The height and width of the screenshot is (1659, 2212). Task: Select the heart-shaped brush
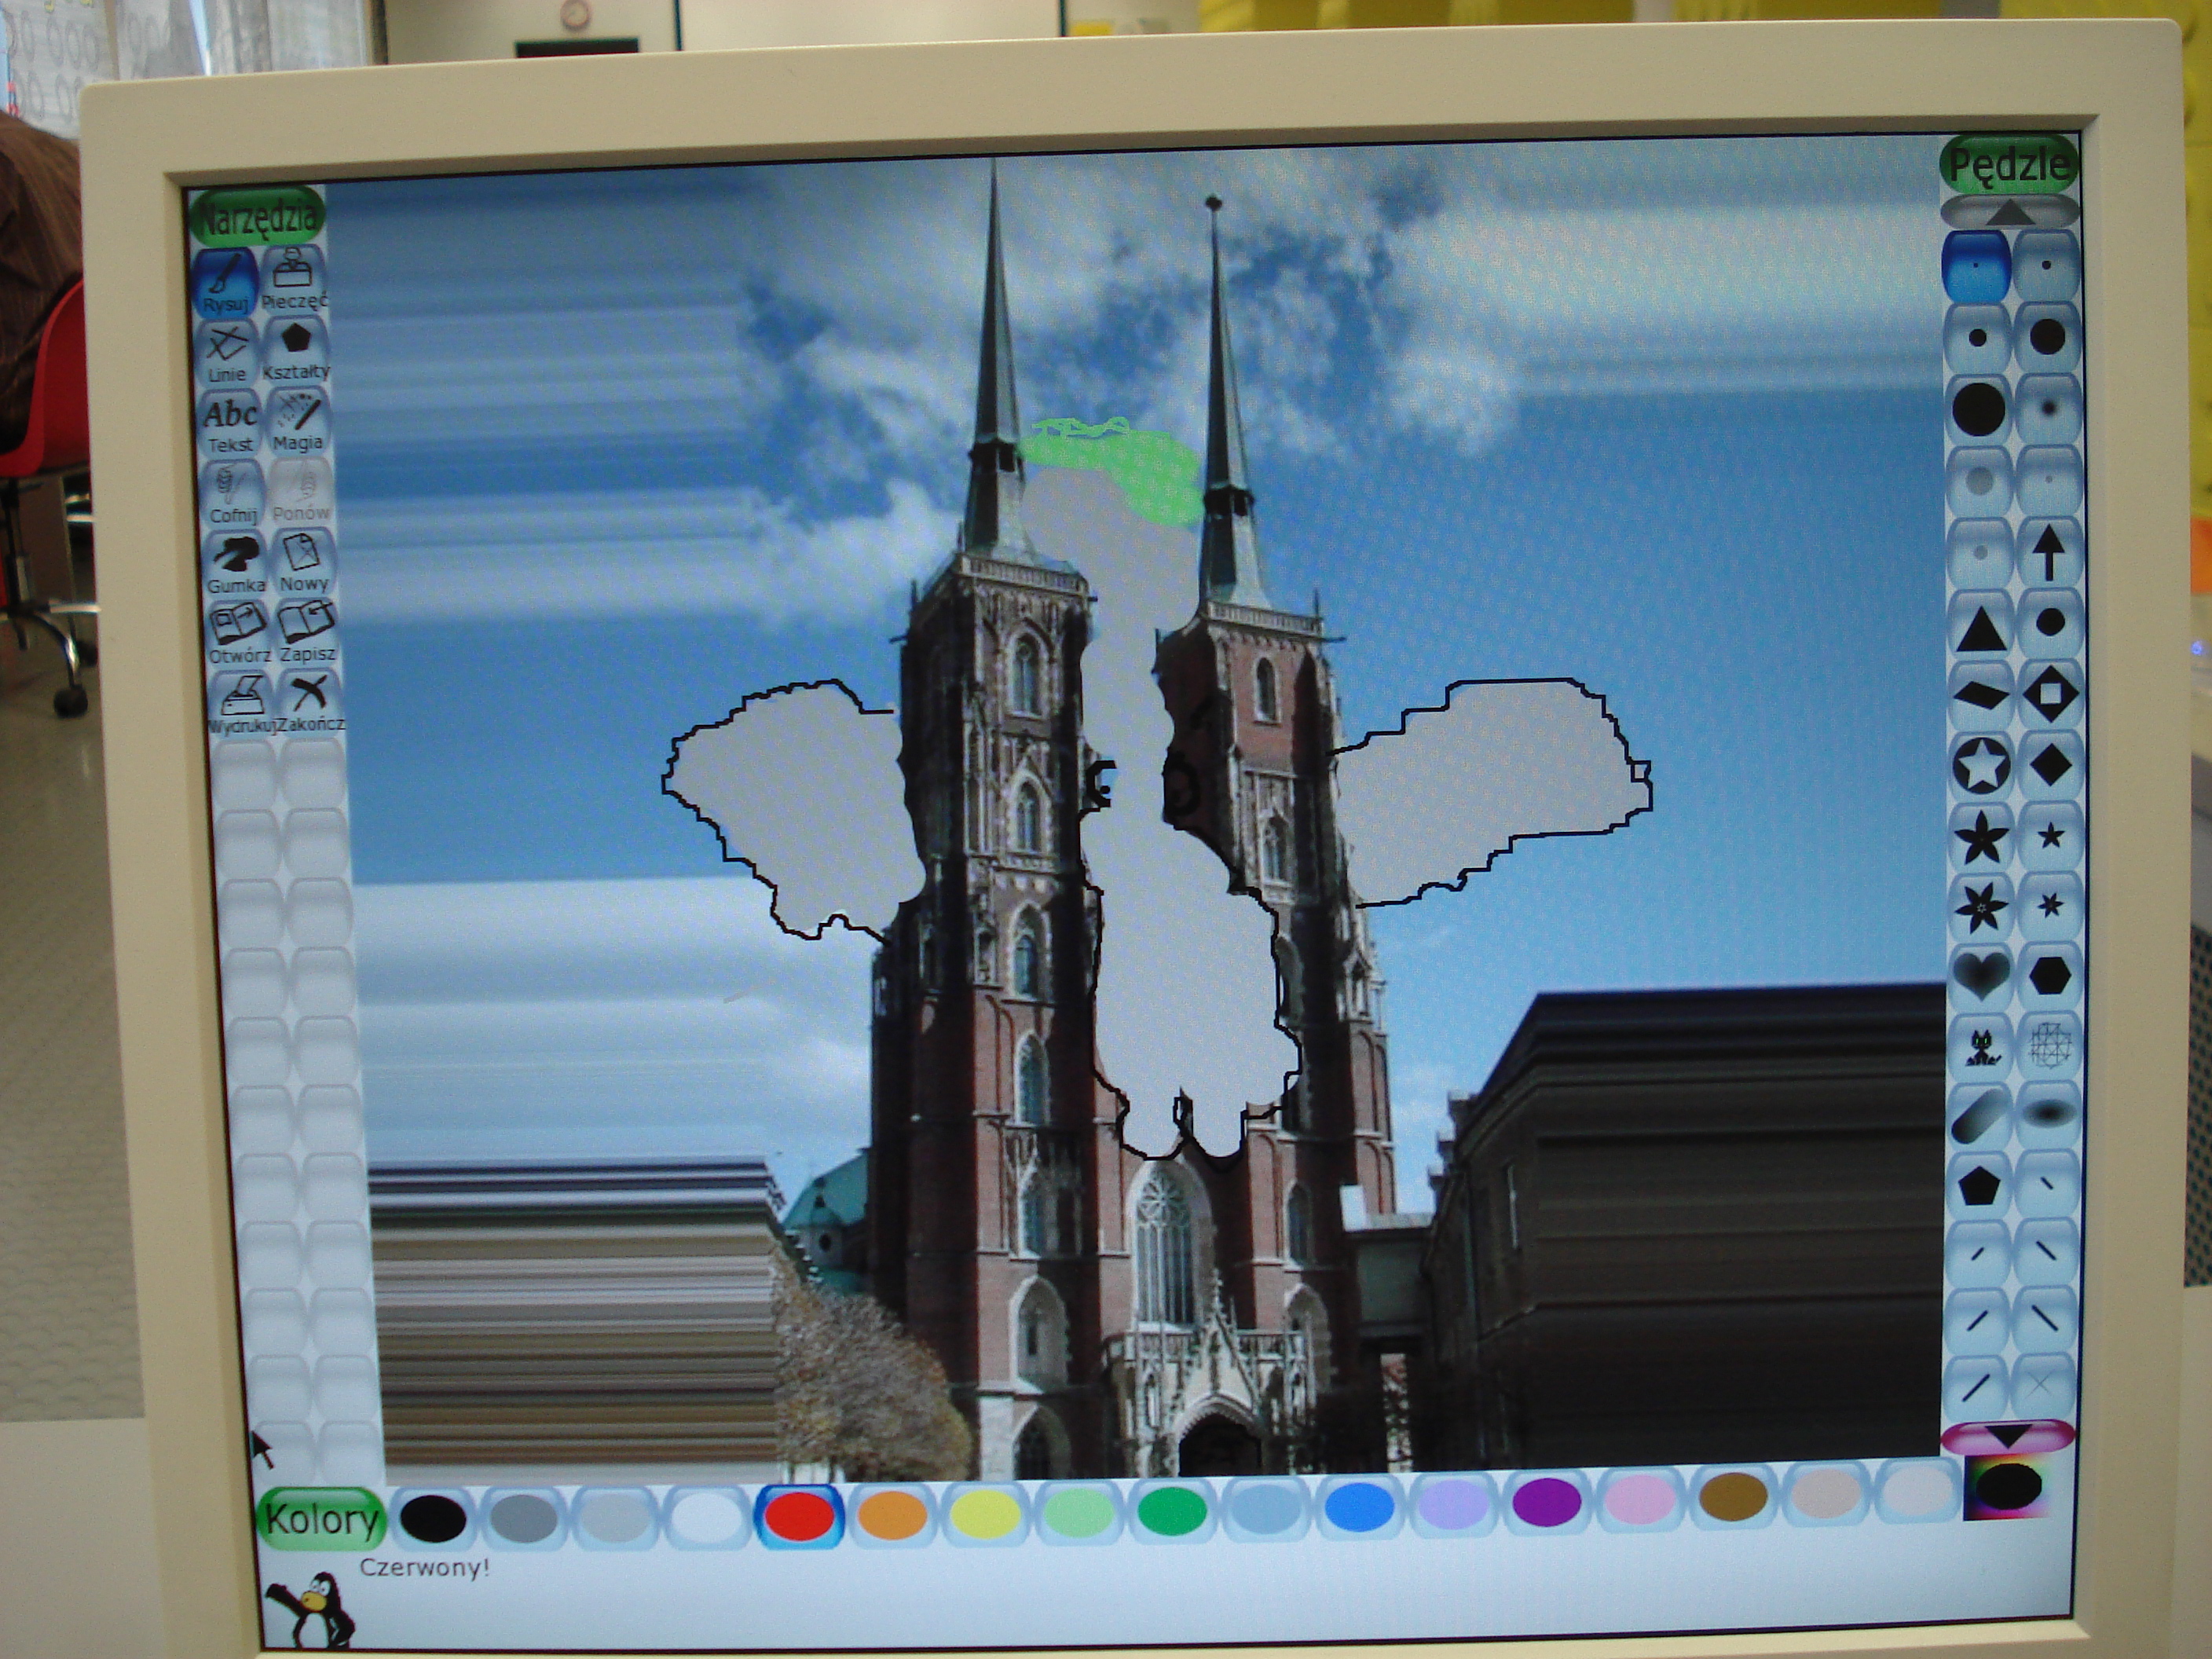[x=1981, y=974]
